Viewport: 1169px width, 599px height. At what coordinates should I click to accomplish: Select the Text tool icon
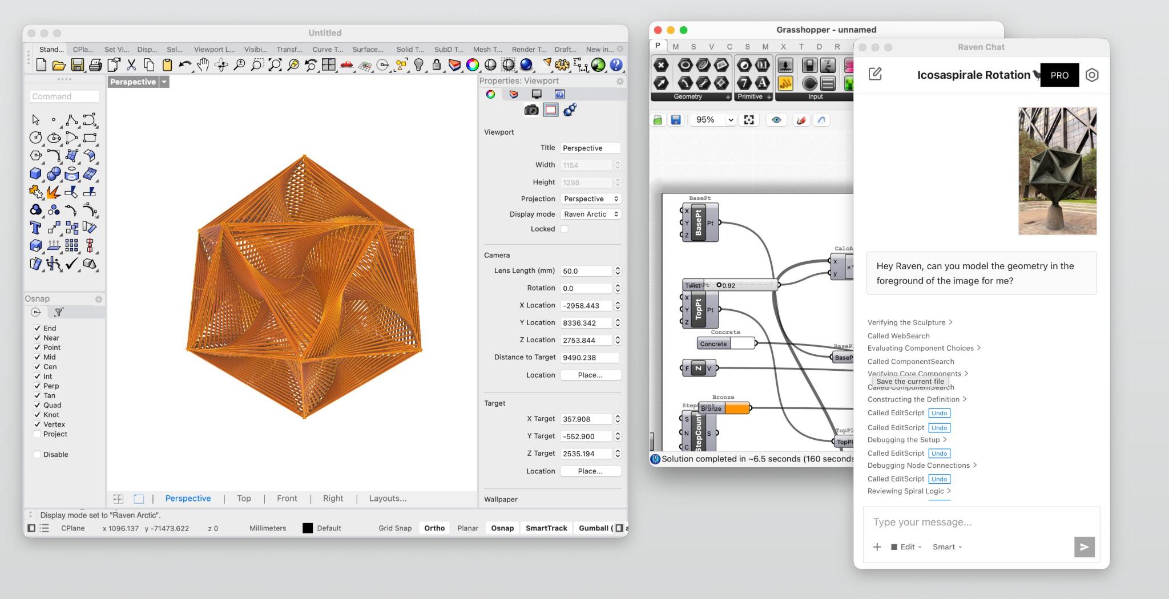point(35,228)
